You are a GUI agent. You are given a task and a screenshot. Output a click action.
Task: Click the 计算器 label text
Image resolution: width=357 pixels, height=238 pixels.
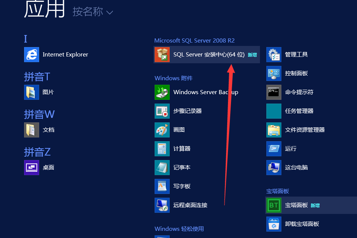pyautogui.click(x=182, y=149)
